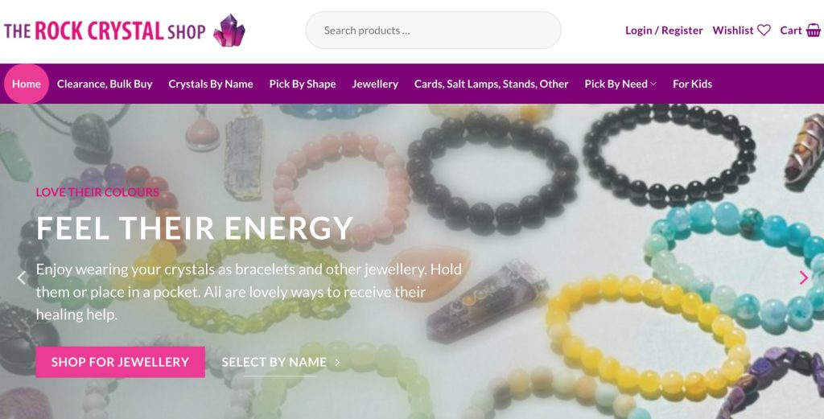The image size is (824, 419).
Task: Click arrow beside Select By Name
Action: tap(337, 362)
